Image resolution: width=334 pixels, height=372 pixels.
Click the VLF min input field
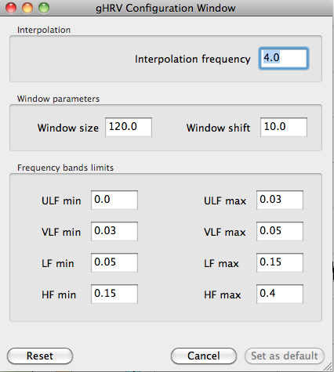click(x=114, y=231)
